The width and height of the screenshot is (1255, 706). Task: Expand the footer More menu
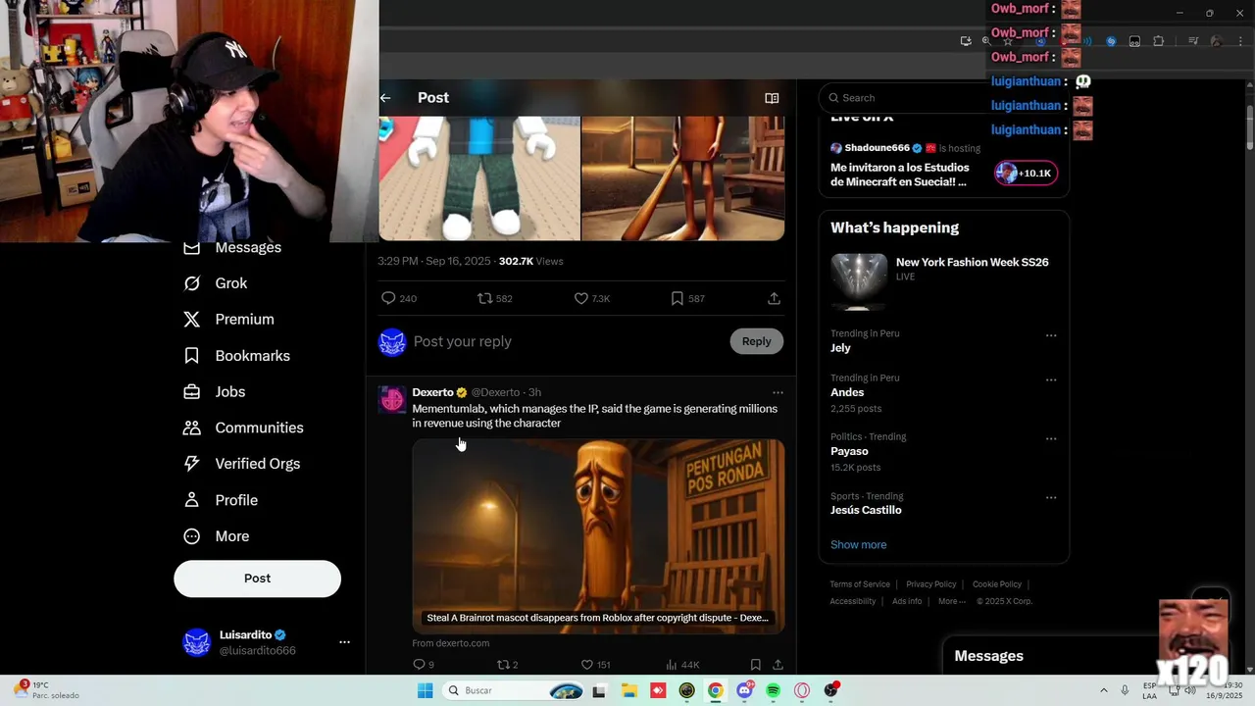pos(951,601)
